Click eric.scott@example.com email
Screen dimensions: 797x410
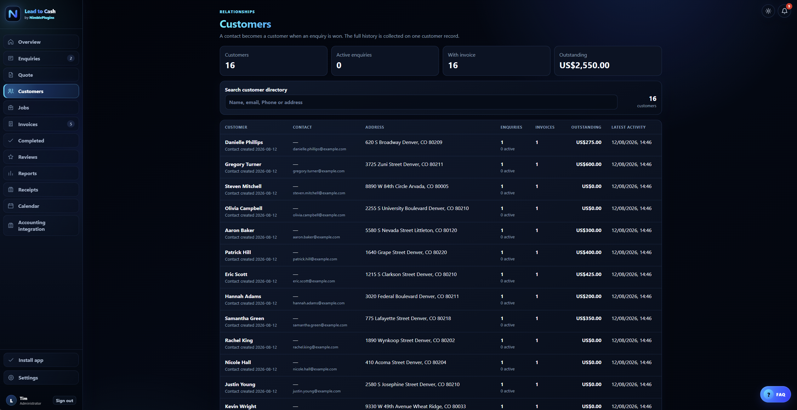tap(314, 281)
